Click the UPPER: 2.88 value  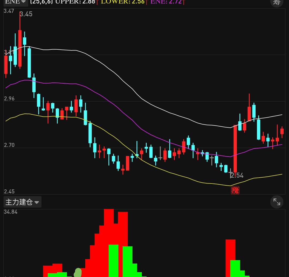tap(75, 2)
